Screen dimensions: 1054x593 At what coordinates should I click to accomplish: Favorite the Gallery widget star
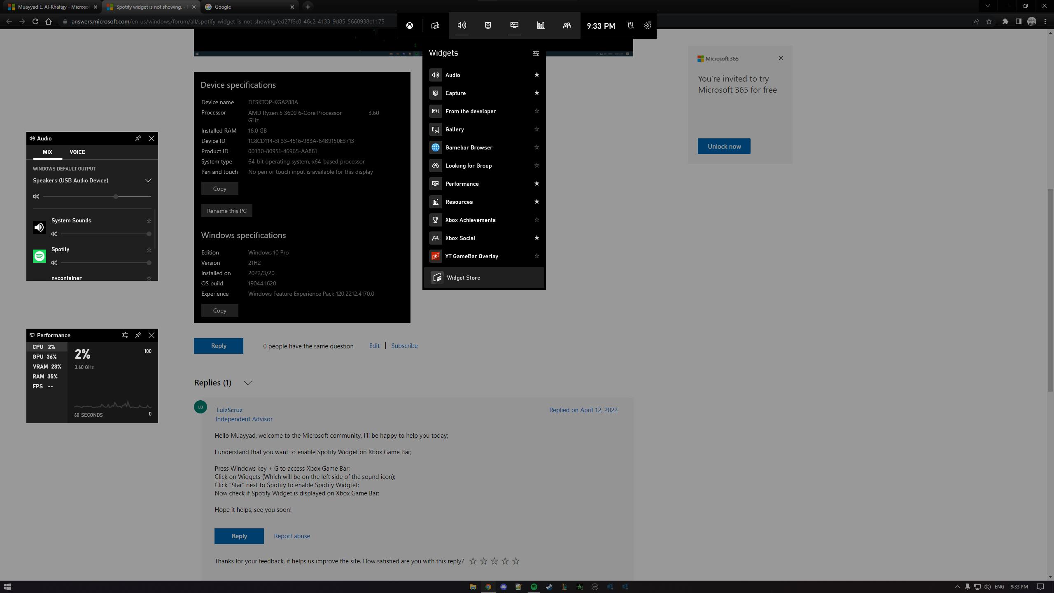536,129
